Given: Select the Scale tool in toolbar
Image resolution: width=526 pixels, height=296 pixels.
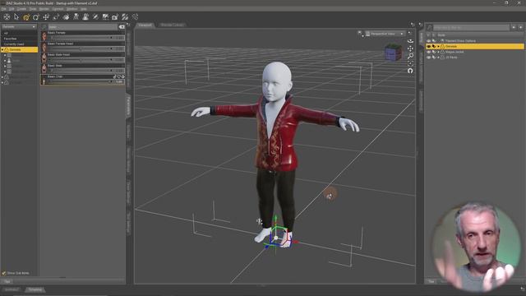Looking at the screenshot, I should 56,16.
